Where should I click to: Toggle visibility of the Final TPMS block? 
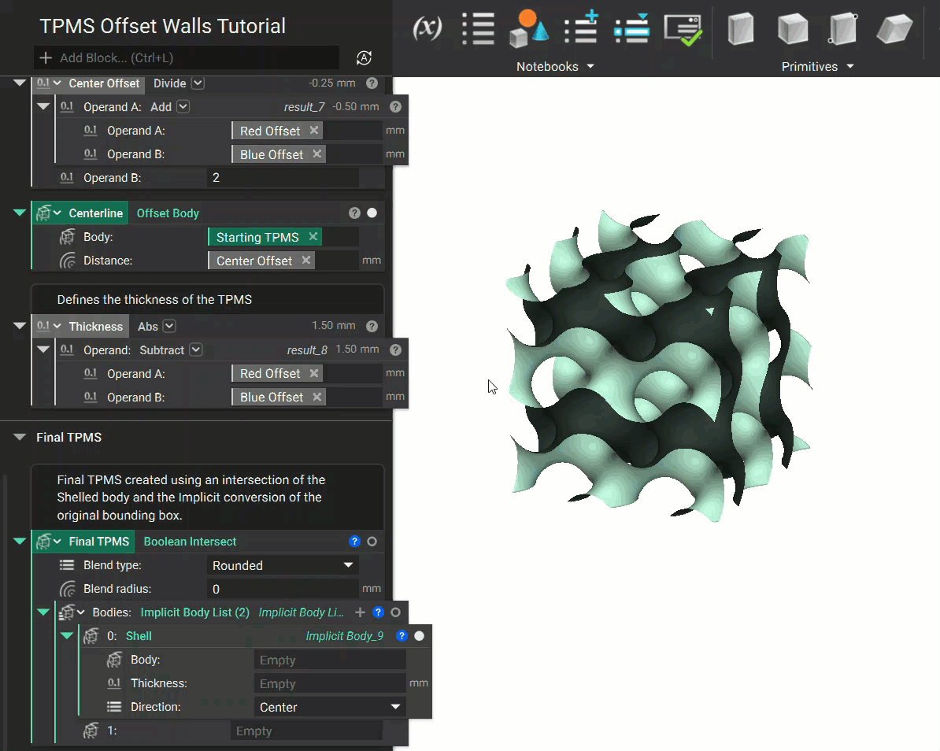point(372,542)
